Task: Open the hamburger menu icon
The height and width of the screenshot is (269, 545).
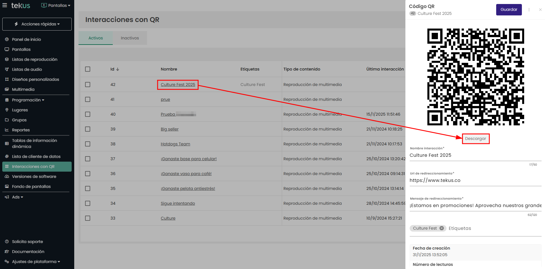Action: pyautogui.click(x=5, y=5)
